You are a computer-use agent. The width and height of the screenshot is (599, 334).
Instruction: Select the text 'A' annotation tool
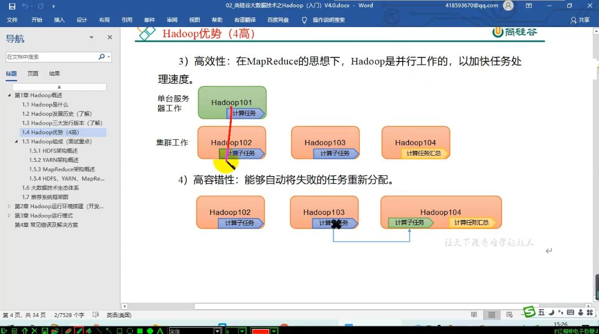(160, 331)
